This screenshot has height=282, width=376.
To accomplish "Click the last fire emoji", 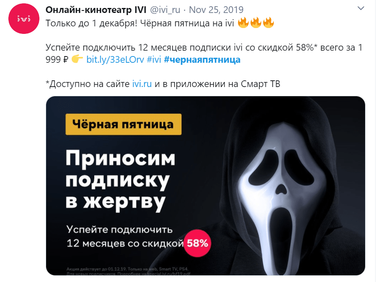I will pos(268,23).
